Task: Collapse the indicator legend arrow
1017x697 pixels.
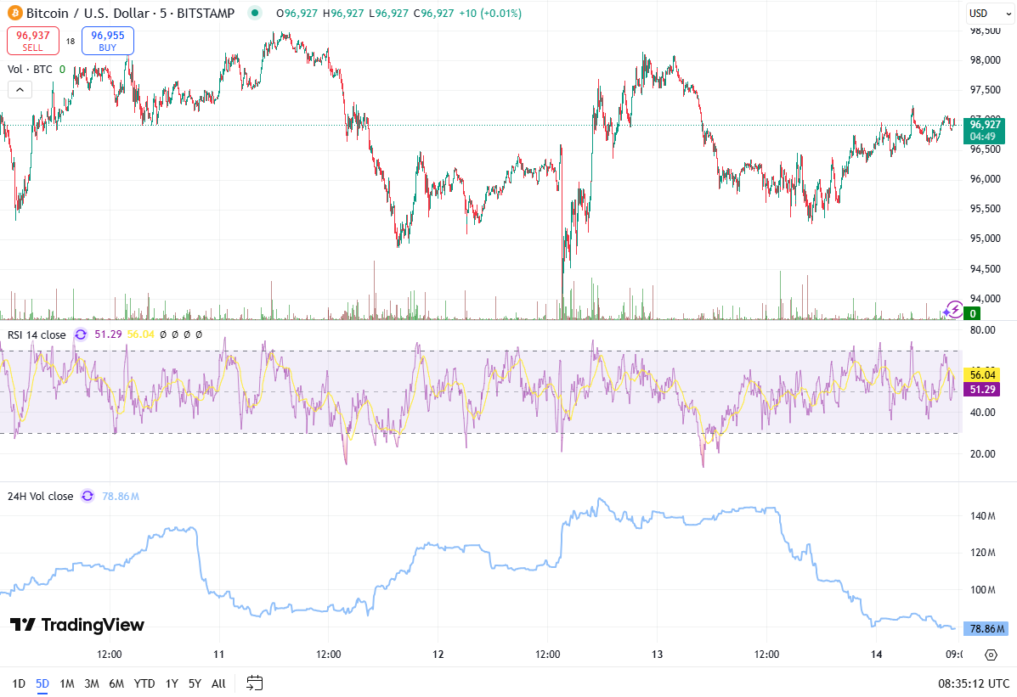Action: [20, 89]
